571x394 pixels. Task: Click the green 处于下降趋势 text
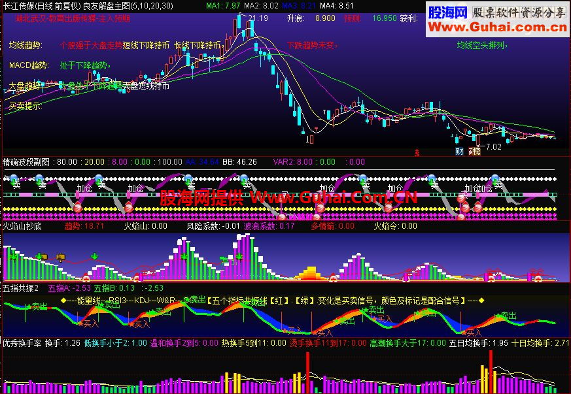(85, 65)
